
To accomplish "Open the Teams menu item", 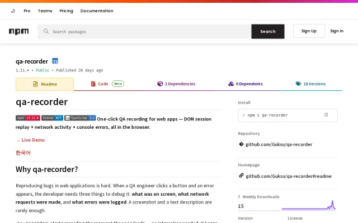I will point(45,11).
